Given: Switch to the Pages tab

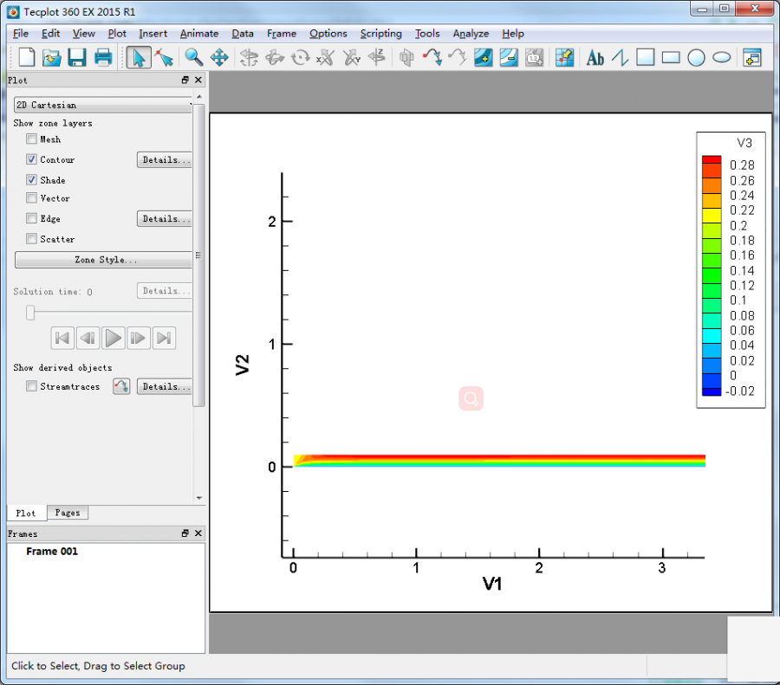Looking at the screenshot, I should (67, 513).
